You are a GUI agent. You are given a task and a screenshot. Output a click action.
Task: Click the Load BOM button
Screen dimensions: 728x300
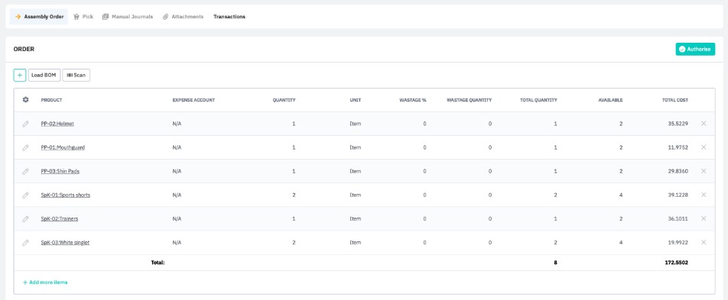(44, 75)
